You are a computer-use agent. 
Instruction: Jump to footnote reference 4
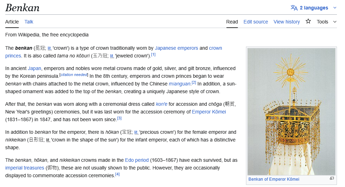click(x=118, y=174)
